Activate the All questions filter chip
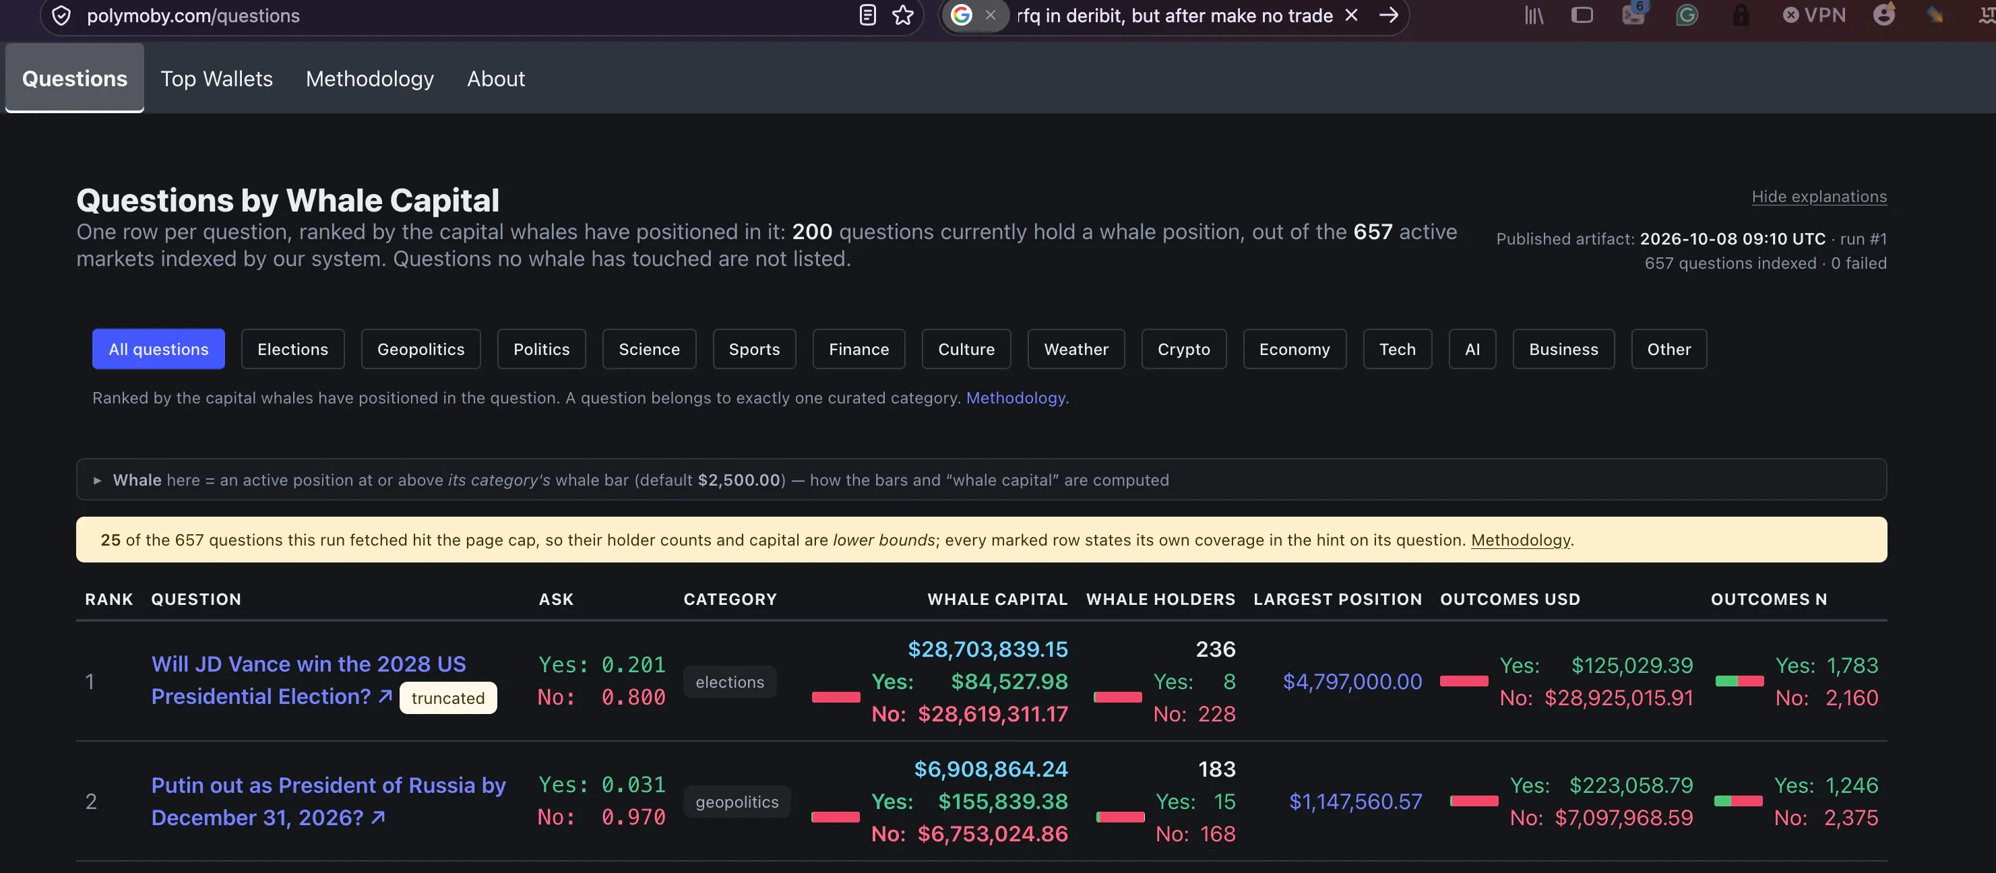The image size is (1996, 873). coord(158,350)
